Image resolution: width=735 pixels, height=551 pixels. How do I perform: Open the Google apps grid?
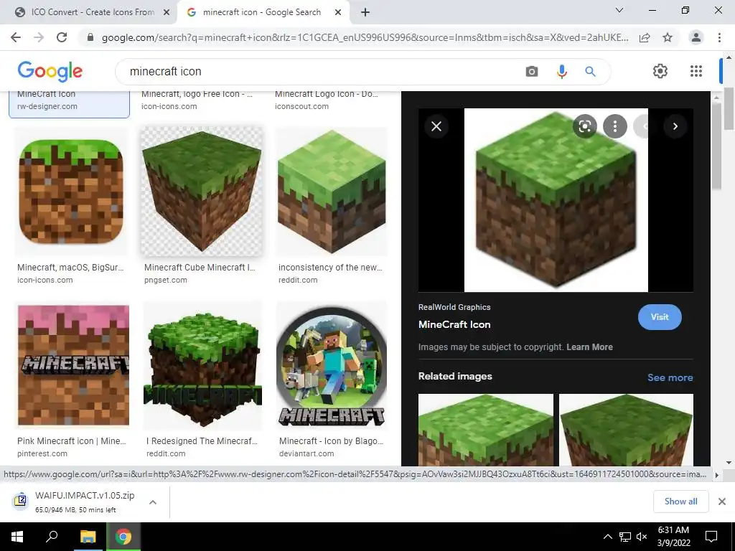tap(696, 71)
